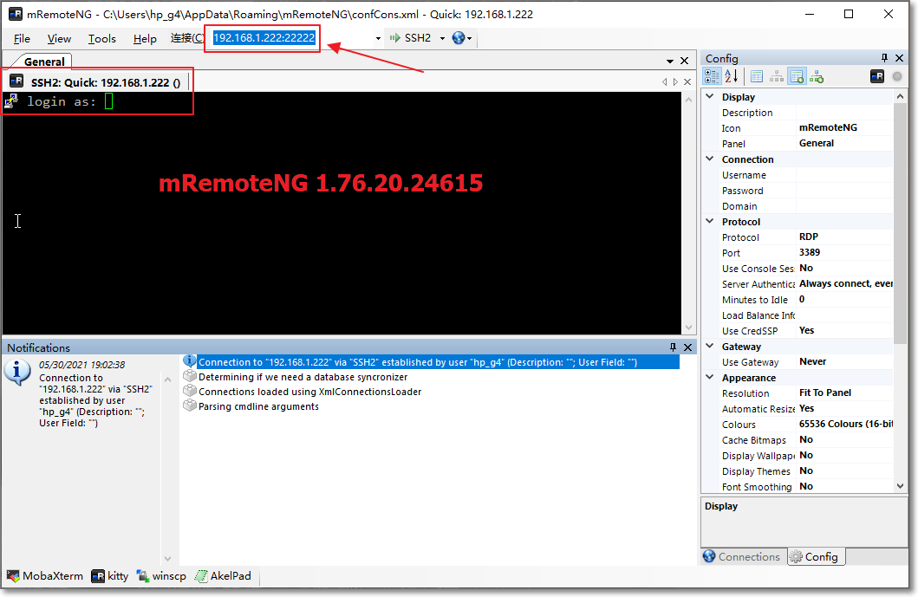Screen dimensions: 918x597
Task: Click the PuTTY icon in terminal
Action: 12,101
